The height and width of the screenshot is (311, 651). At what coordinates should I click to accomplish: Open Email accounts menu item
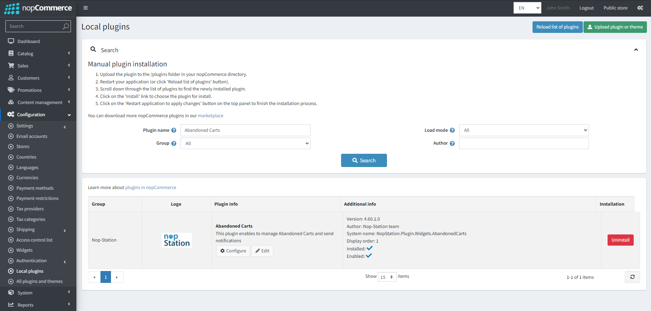32,136
